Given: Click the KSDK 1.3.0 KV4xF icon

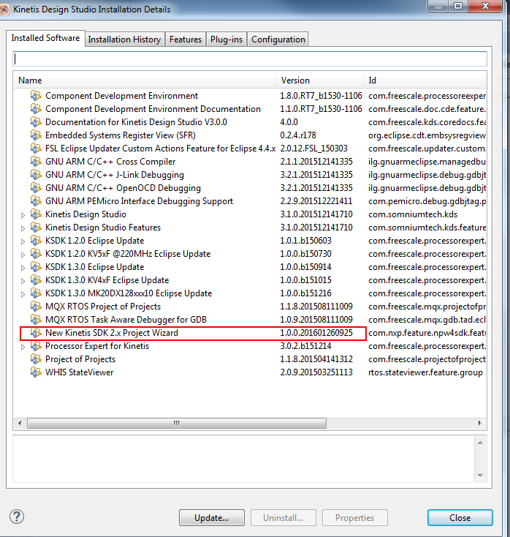Looking at the screenshot, I should coord(36,280).
